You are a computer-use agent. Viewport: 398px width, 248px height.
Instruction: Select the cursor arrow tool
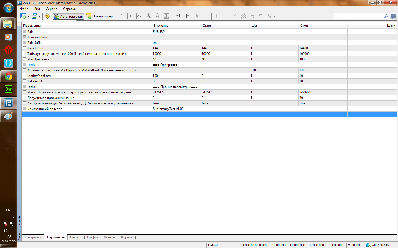[197, 16]
